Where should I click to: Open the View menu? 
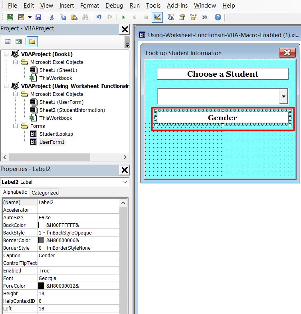pyautogui.click(x=46, y=6)
